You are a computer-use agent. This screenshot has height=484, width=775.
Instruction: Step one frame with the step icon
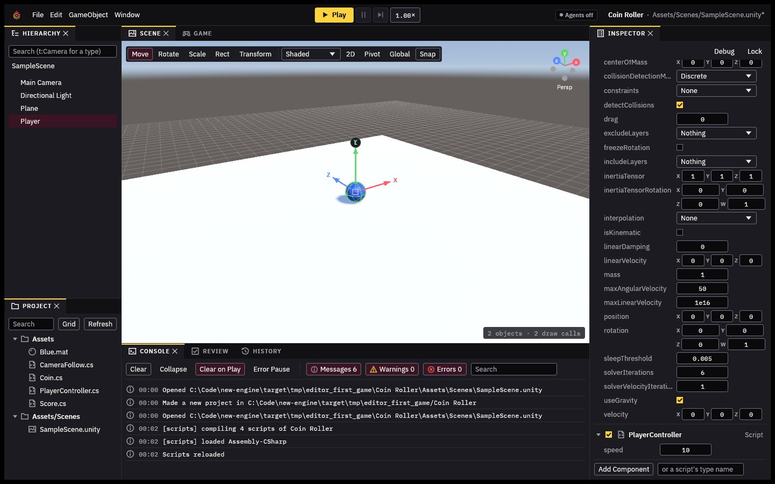381,15
